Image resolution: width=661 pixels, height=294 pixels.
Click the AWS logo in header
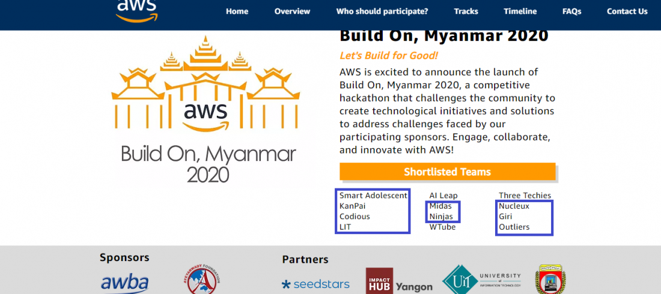[x=136, y=11]
